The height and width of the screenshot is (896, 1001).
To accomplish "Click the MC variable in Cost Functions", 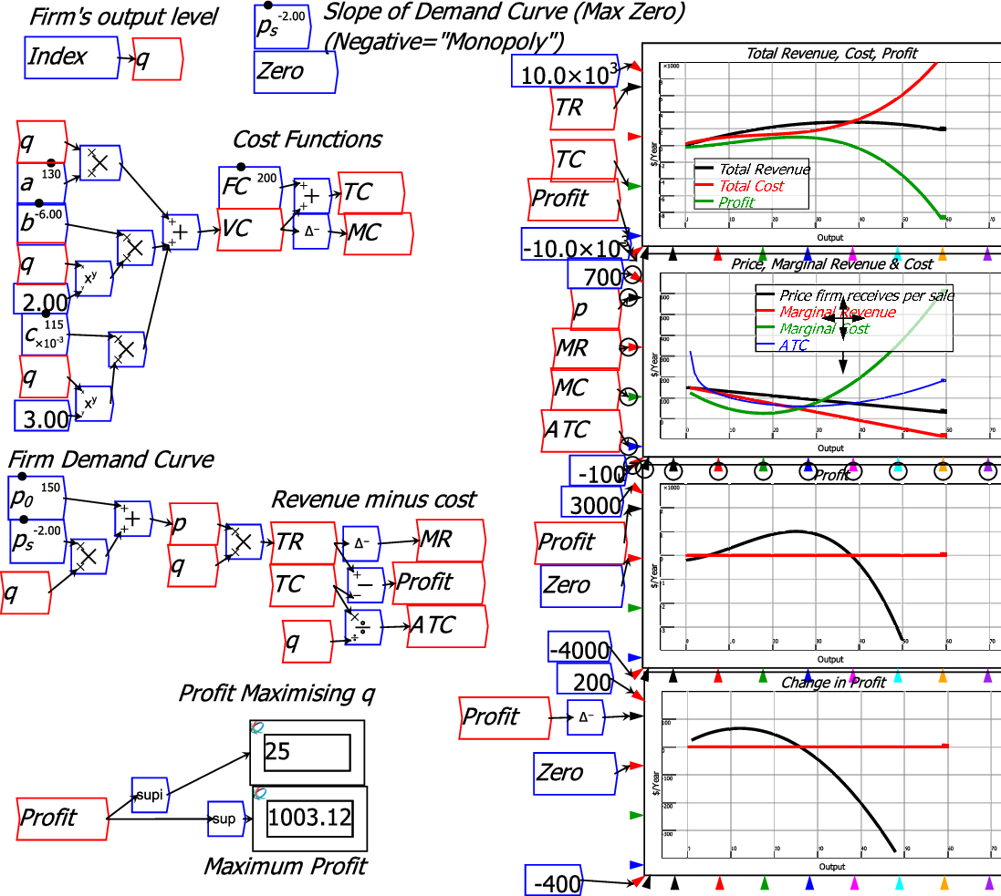I will pos(379,234).
